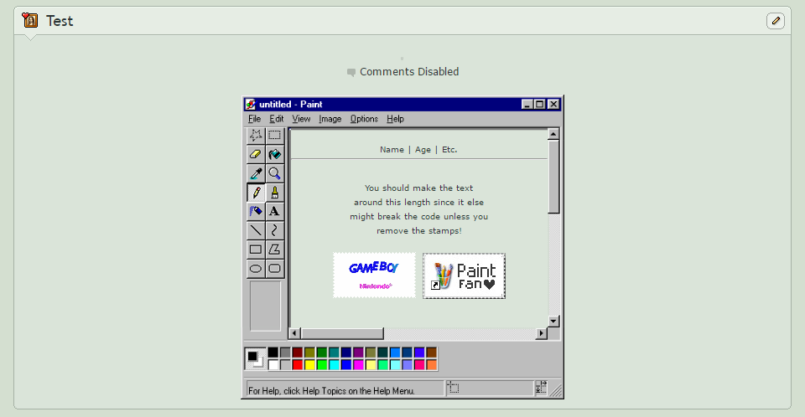Select the cyan palette color
This screenshot has height=417, width=805.
tap(335, 365)
